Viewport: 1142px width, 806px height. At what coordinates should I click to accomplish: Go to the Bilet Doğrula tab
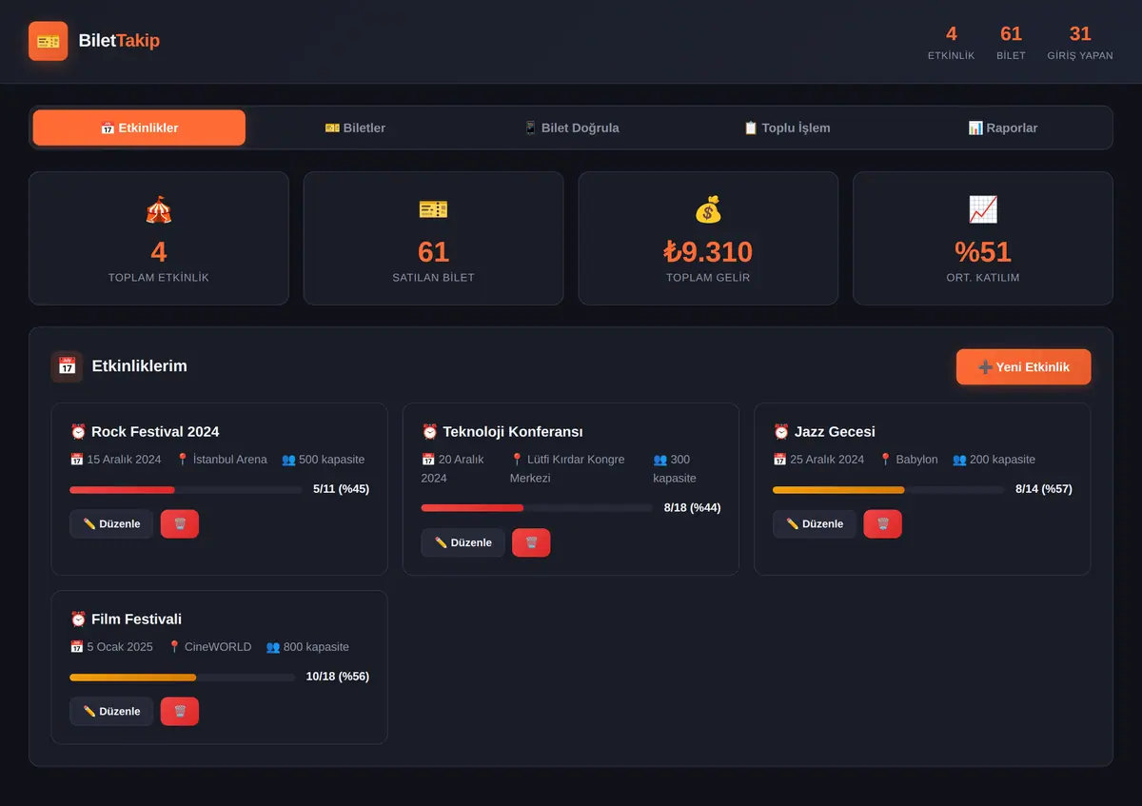pyautogui.click(x=571, y=128)
